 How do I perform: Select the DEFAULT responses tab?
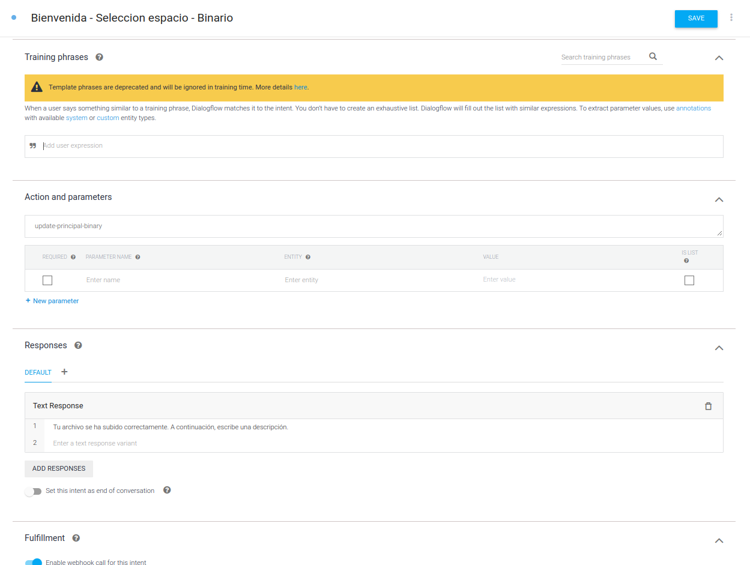point(38,372)
